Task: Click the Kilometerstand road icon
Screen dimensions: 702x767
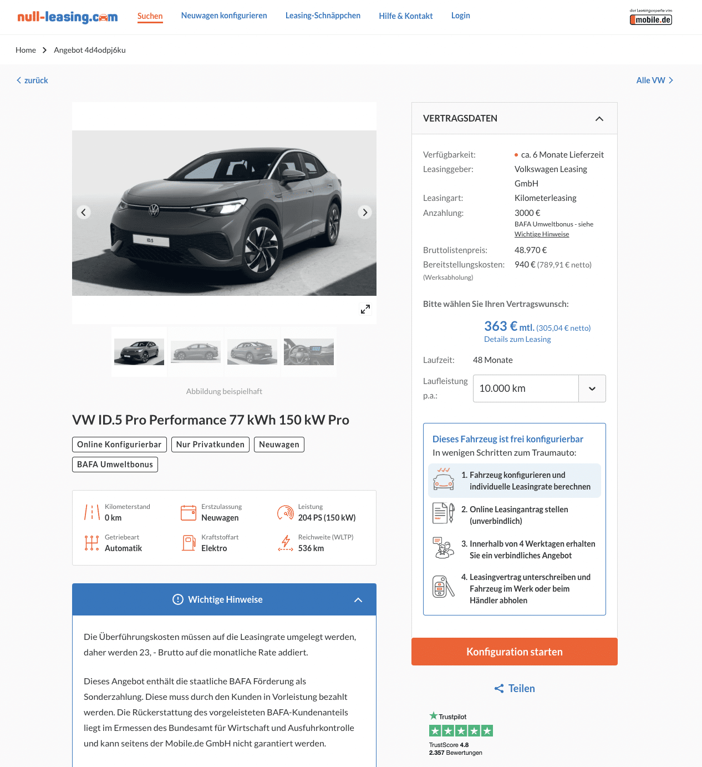Action: pyautogui.click(x=92, y=512)
